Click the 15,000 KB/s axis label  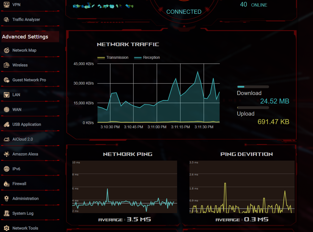point(84,103)
